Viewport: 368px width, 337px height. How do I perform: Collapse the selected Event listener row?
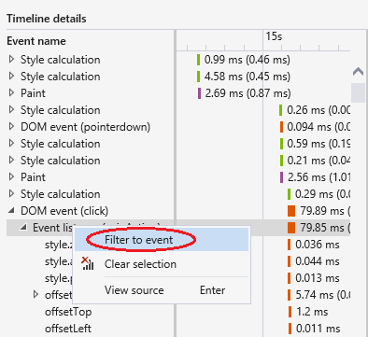(23, 228)
